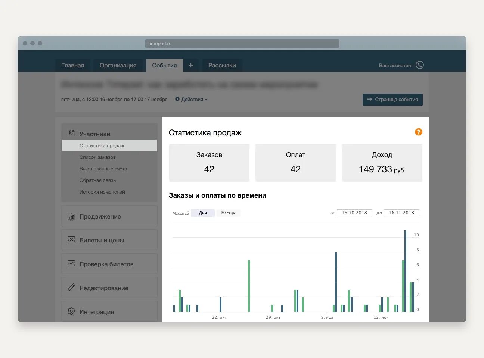Click the Страница события button
The height and width of the screenshot is (358, 484).
point(393,100)
